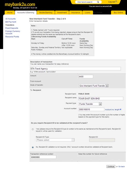Viewport: 127px width, 169px height.
Task: Select No, Recipient ID validation not required
Action: 33,147
